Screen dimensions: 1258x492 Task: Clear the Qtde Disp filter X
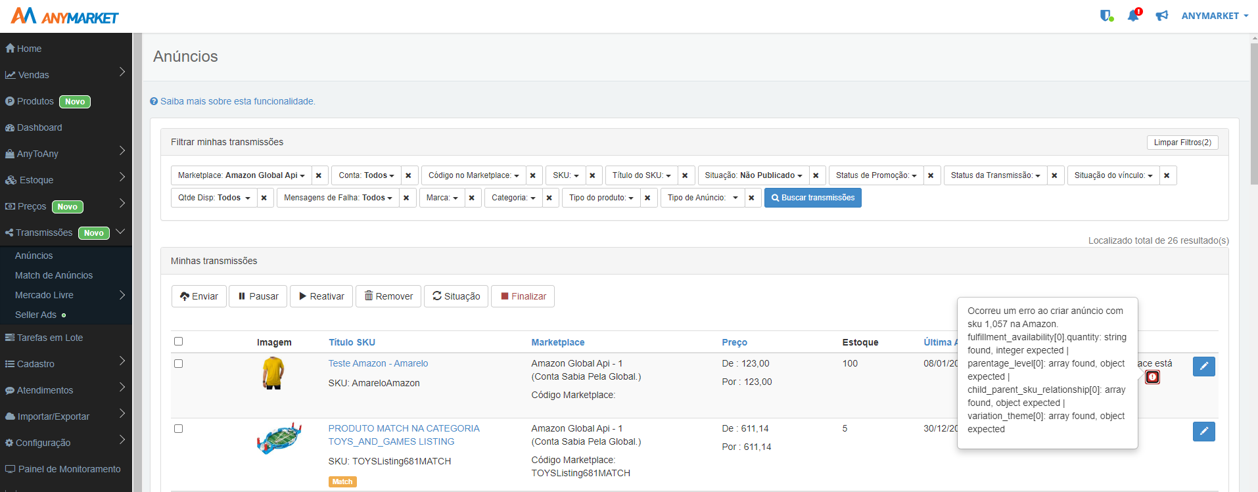(264, 198)
